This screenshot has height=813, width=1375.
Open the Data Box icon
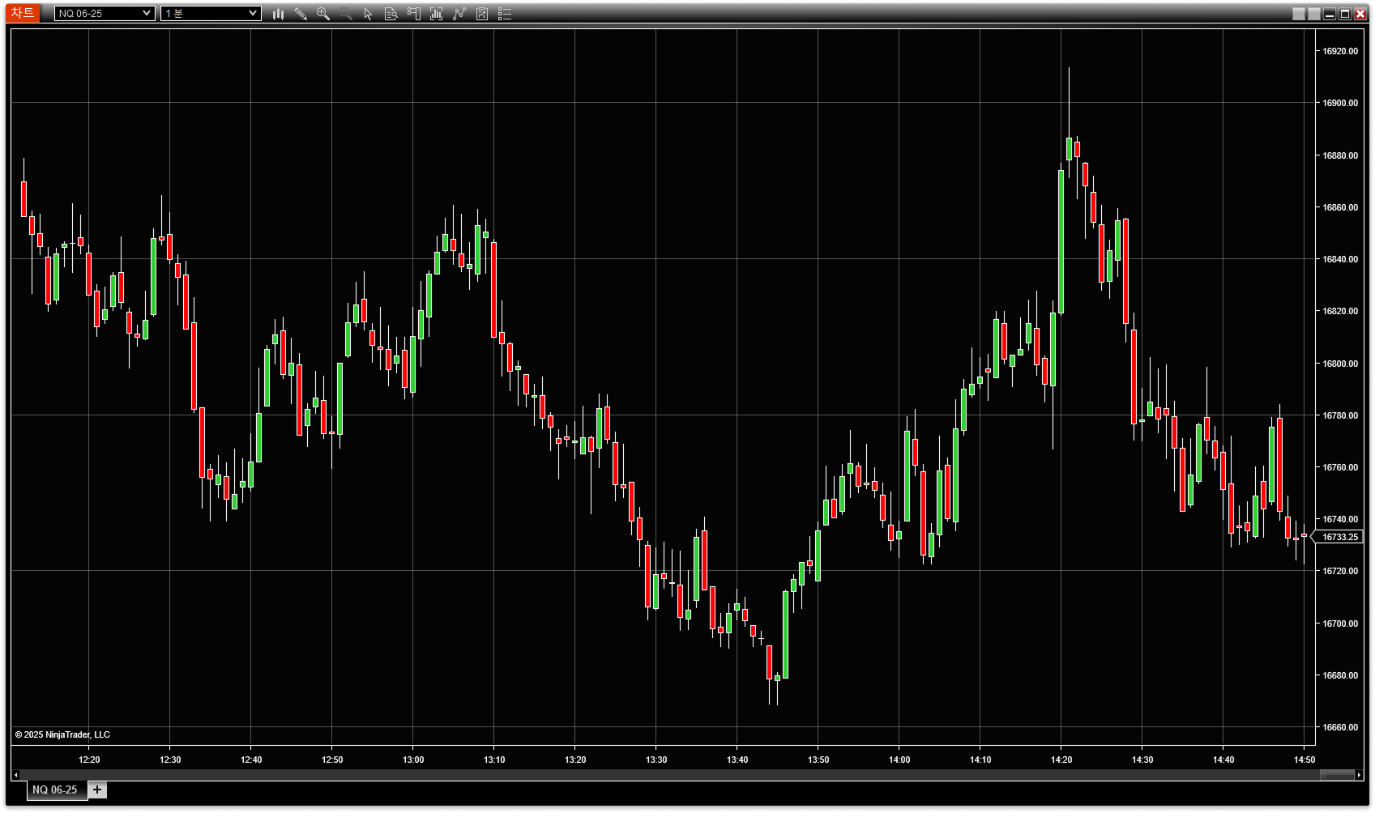tap(391, 14)
